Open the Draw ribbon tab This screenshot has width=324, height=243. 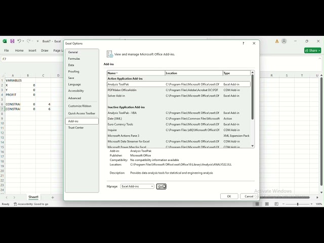click(45, 51)
